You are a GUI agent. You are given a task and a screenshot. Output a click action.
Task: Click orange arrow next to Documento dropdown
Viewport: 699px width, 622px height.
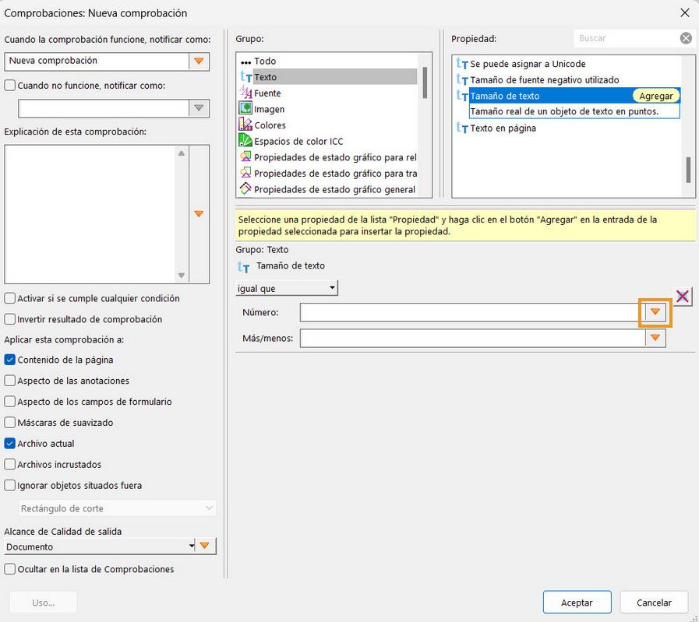(x=205, y=546)
